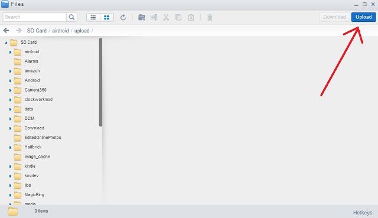Click the search magnifier icon
Viewport: 378px width, 218px height.
coord(71,17)
